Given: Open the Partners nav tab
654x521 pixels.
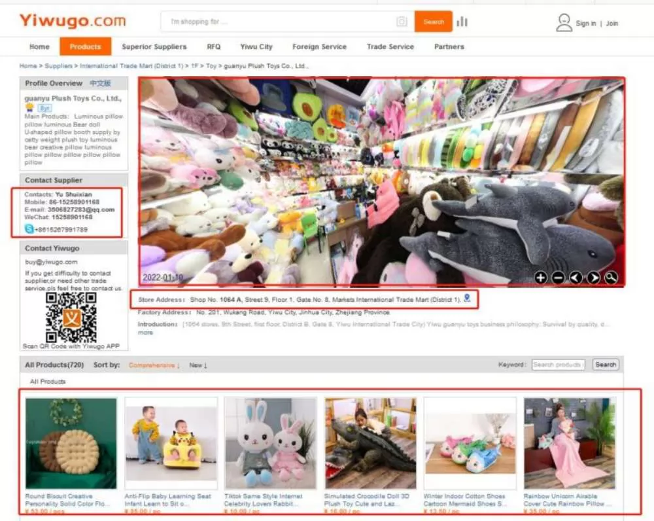Looking at the screenshot, I should point(449,46).
